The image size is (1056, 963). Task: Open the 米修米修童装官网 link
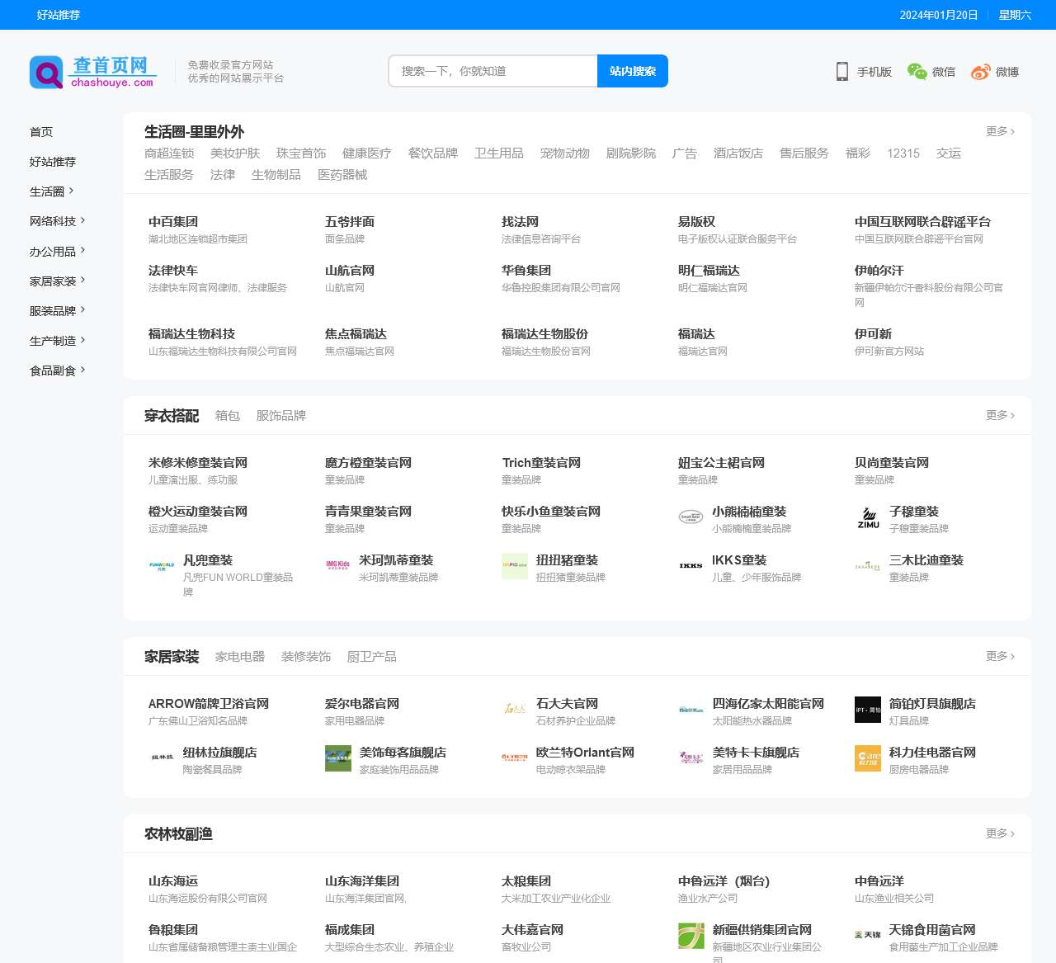click(198, 463)
